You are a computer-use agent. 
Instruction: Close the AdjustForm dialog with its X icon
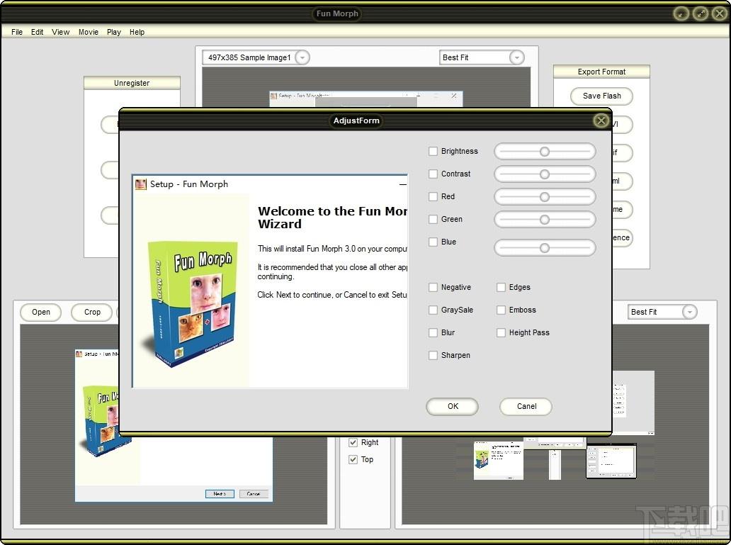point(601,121)
